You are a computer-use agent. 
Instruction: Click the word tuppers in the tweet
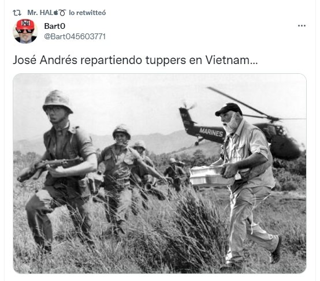pyautogui.click(x=166, y=61)
